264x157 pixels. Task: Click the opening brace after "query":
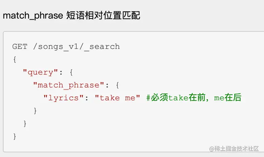coord(71,72)
